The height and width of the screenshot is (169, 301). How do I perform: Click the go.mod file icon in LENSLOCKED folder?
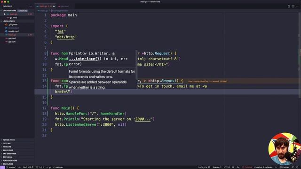tap(6, 38)
